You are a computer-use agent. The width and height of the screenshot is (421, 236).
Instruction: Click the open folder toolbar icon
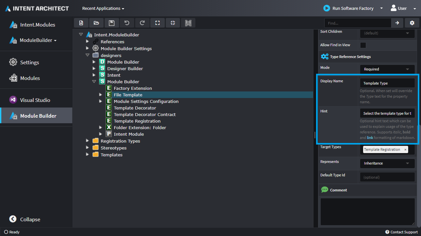pos(96,23)
